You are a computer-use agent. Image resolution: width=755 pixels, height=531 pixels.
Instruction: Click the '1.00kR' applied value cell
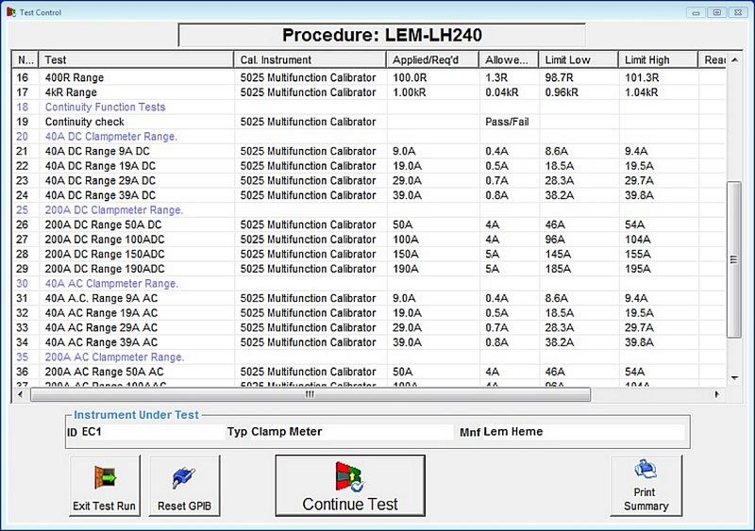pyautogui.click(x=432, y=92)
